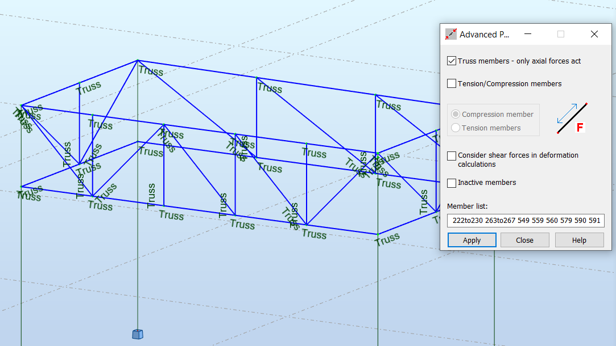The image size is (616, 346).
Task: Check 'Consider shear forces in deformation calculations'
Action: tap(452, 155)
